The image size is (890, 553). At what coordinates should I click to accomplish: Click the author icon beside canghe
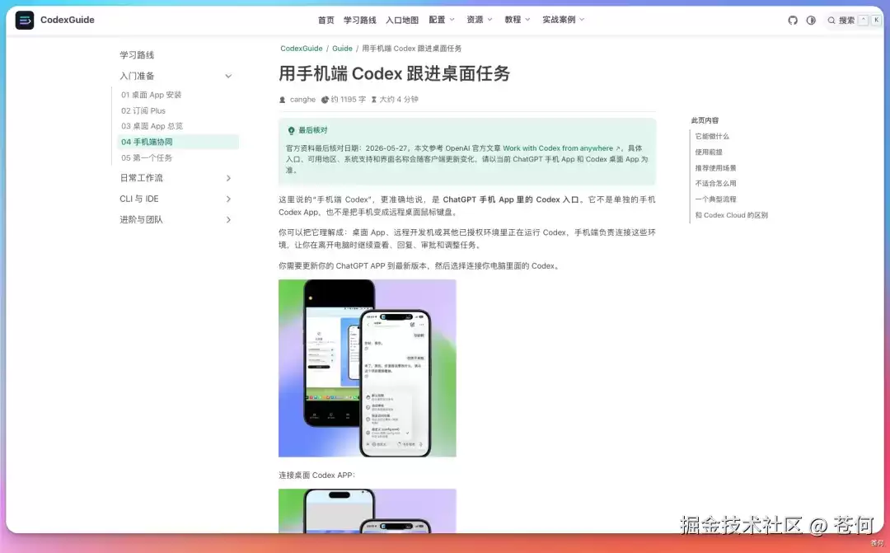tap(282, 100)
